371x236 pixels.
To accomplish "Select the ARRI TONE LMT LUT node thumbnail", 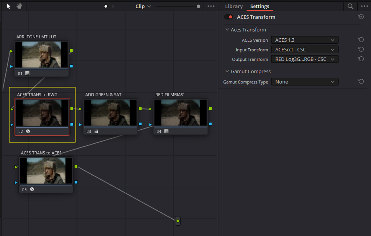I will 41,55.
